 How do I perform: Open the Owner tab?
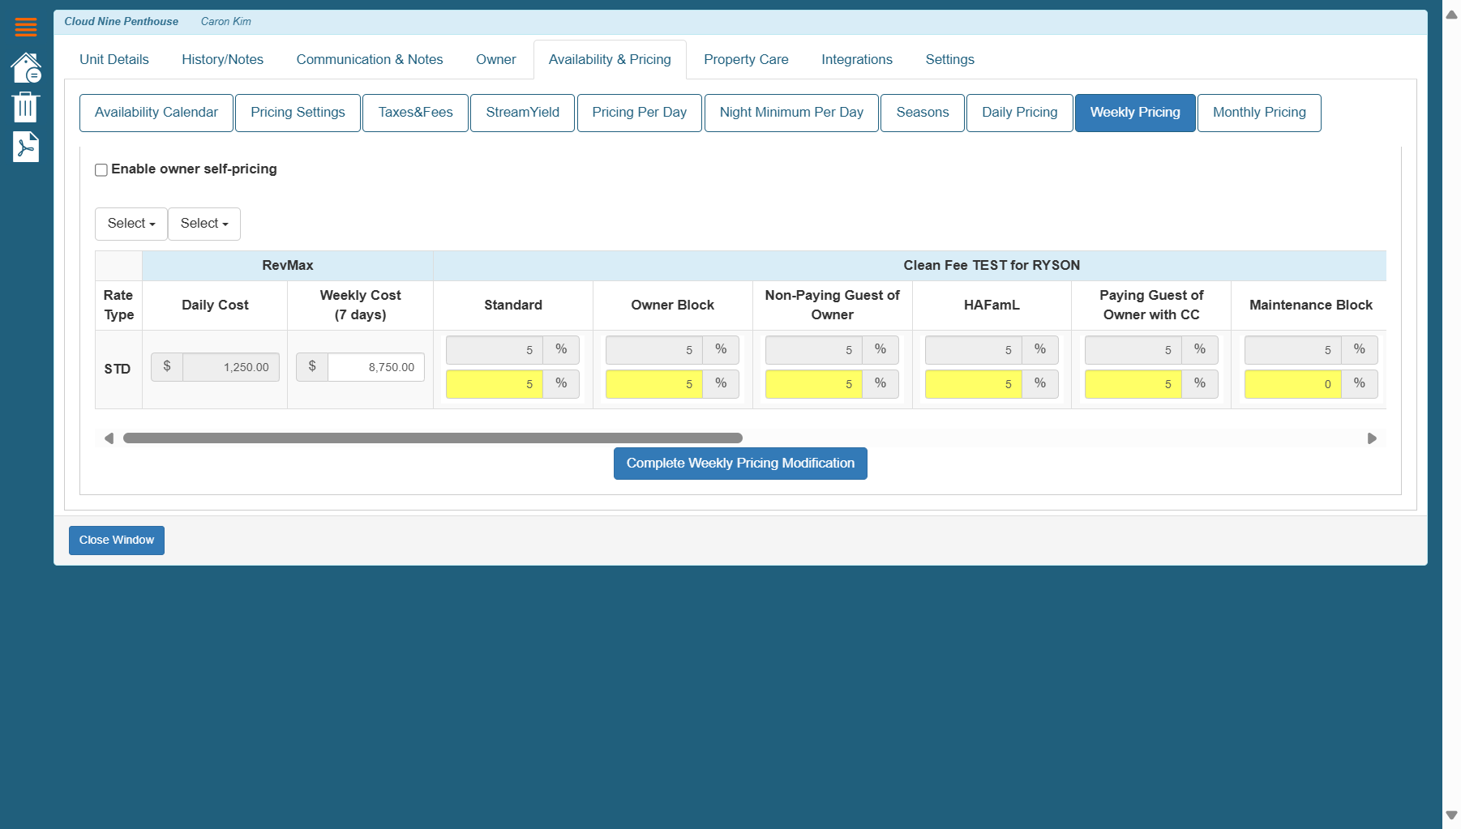[496, 59]
